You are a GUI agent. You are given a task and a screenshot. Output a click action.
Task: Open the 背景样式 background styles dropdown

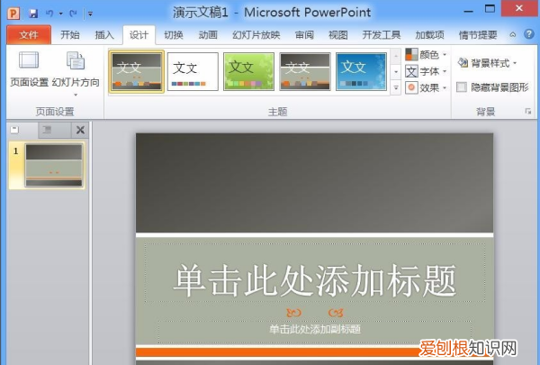[x=487, y=63]
